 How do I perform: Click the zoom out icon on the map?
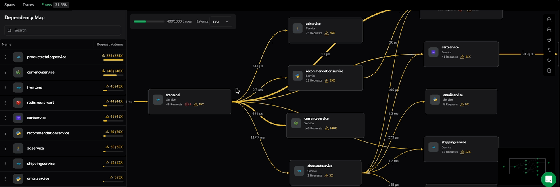549,30
